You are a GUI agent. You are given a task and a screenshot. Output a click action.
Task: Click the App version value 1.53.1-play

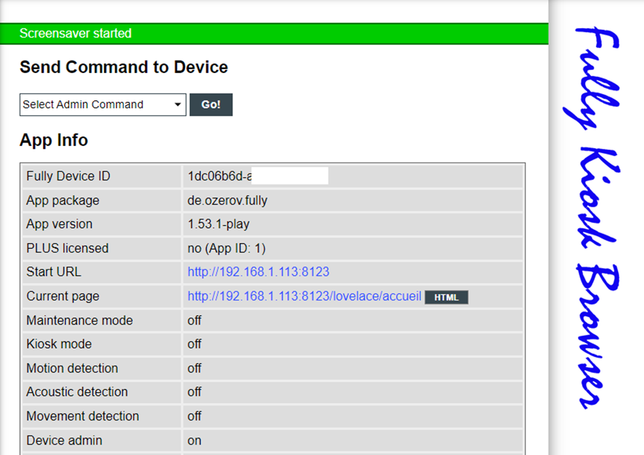219,224
